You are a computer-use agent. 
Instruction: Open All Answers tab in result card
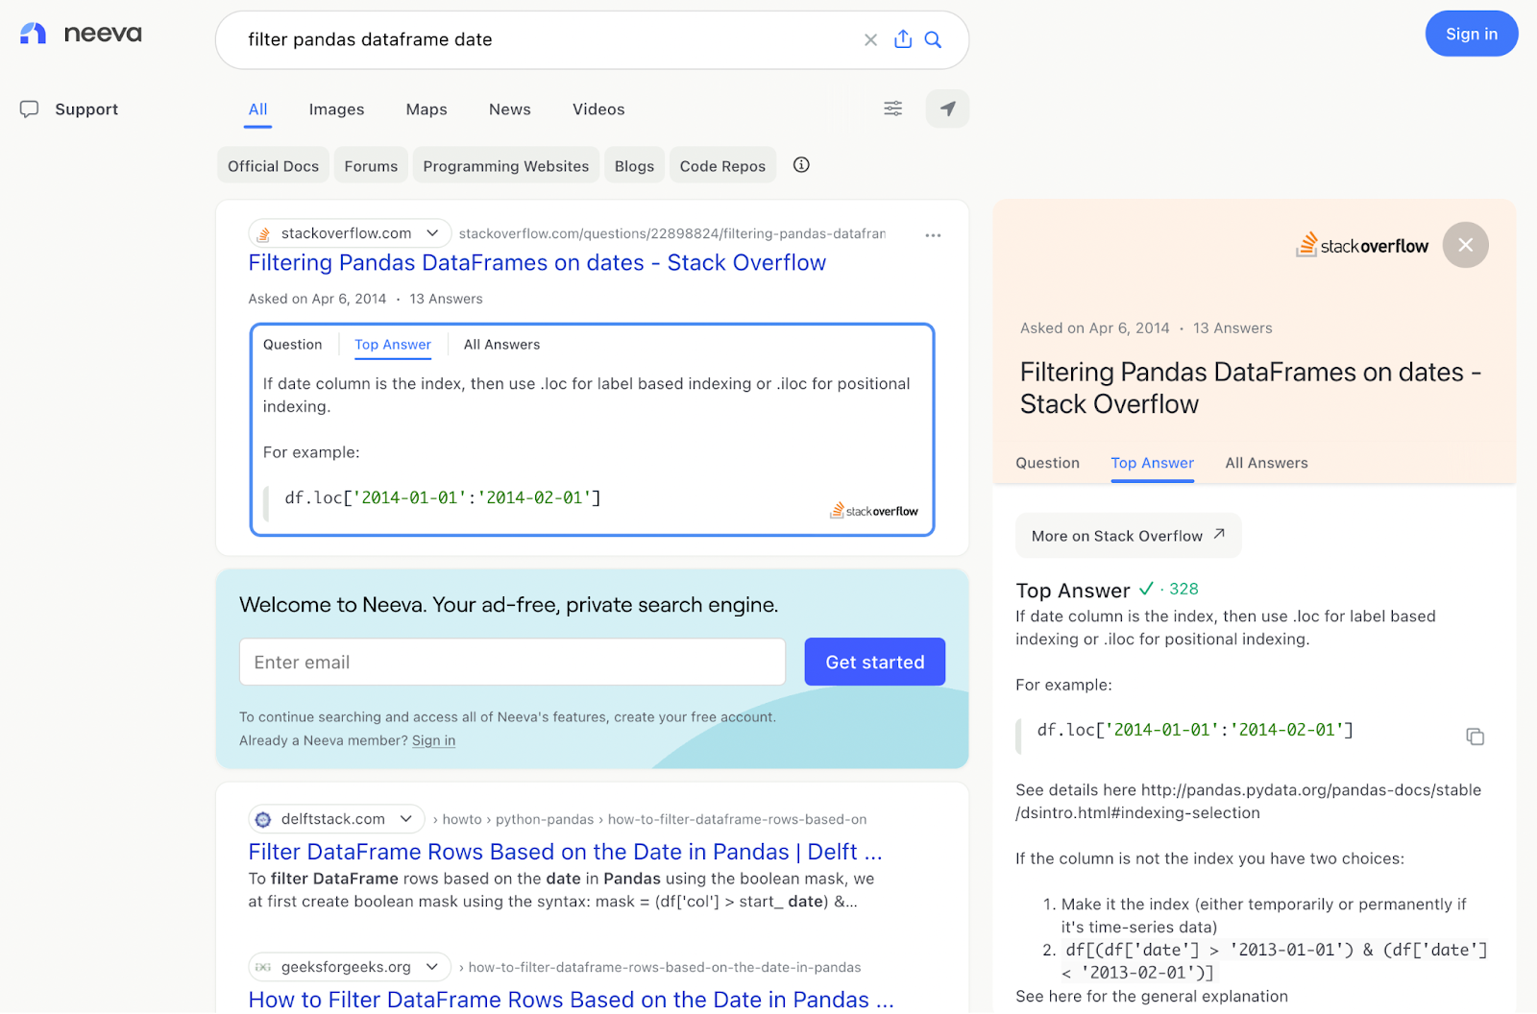(501, 345)
